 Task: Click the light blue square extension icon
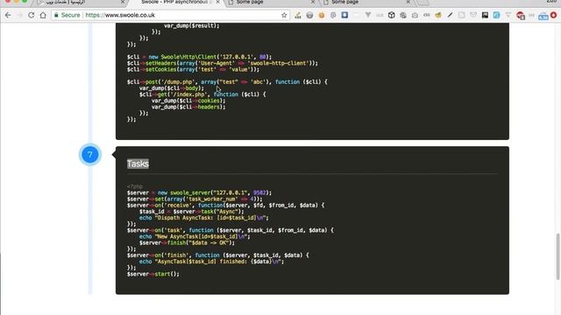(x=497, y=16)
